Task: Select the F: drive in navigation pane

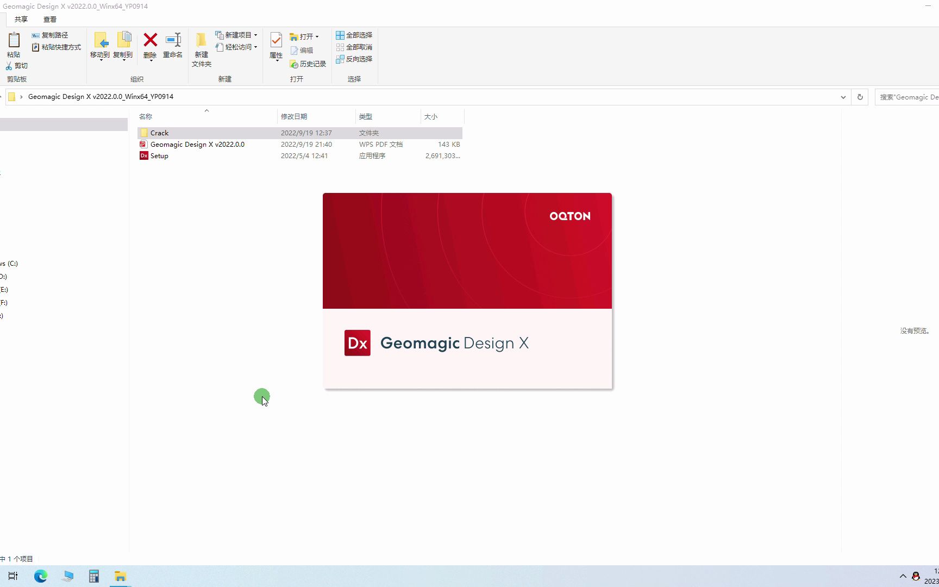Action: click(x=4, y=303)
